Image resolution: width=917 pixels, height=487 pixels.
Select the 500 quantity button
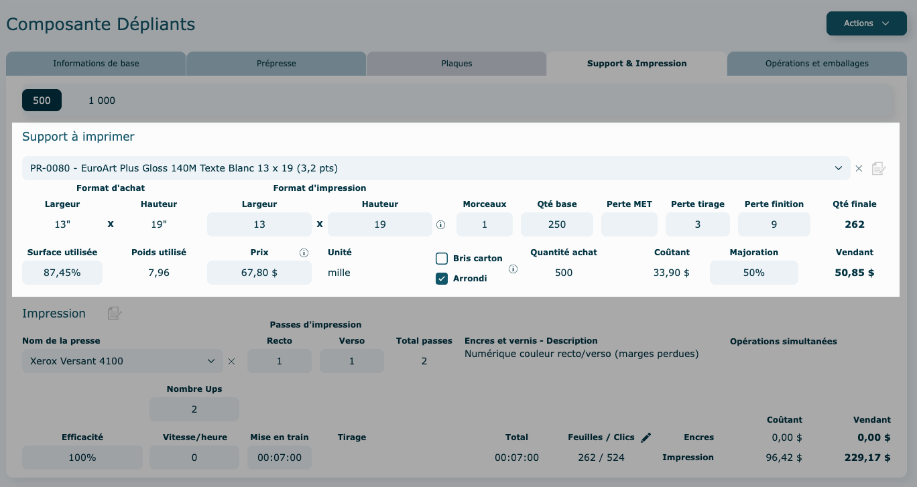pos(42,100)
